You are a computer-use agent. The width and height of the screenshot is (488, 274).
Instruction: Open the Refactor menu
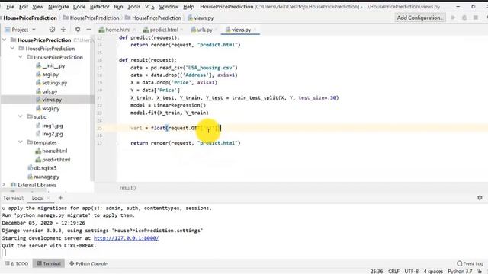pos(100,7)
